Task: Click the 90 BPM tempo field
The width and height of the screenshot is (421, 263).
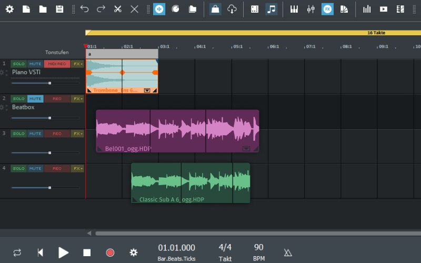Action: [x=258, y=250]
